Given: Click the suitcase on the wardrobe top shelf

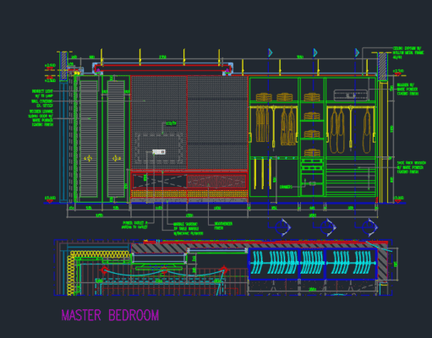Looking at the screenshot, I should pos(351,95).
